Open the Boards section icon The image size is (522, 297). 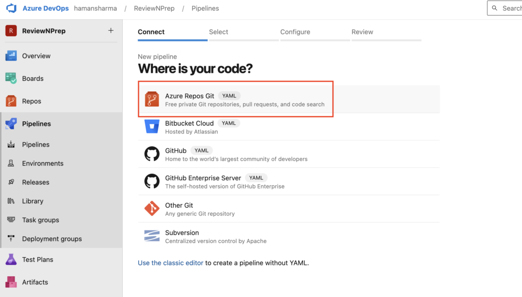pyautogui.click(x=11, y=78)
